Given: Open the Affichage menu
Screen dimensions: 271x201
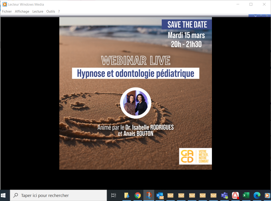Looking at the screenshot, I should tap(22, 11).
